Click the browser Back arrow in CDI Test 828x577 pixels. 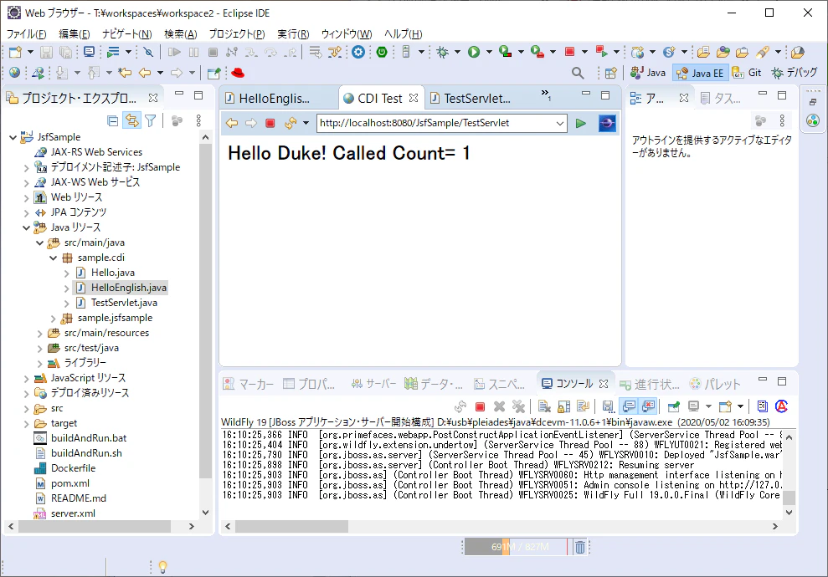tap(232, 124)
